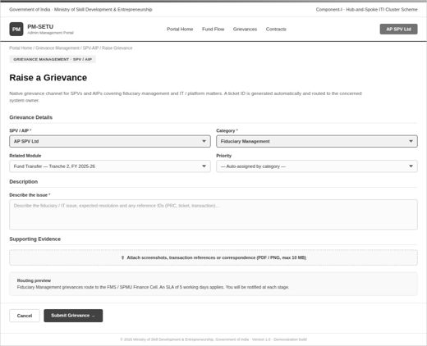This screenshot has width=427, height=346.
Task: Click the PM-SETU portal title
Action: coord(40,27)
